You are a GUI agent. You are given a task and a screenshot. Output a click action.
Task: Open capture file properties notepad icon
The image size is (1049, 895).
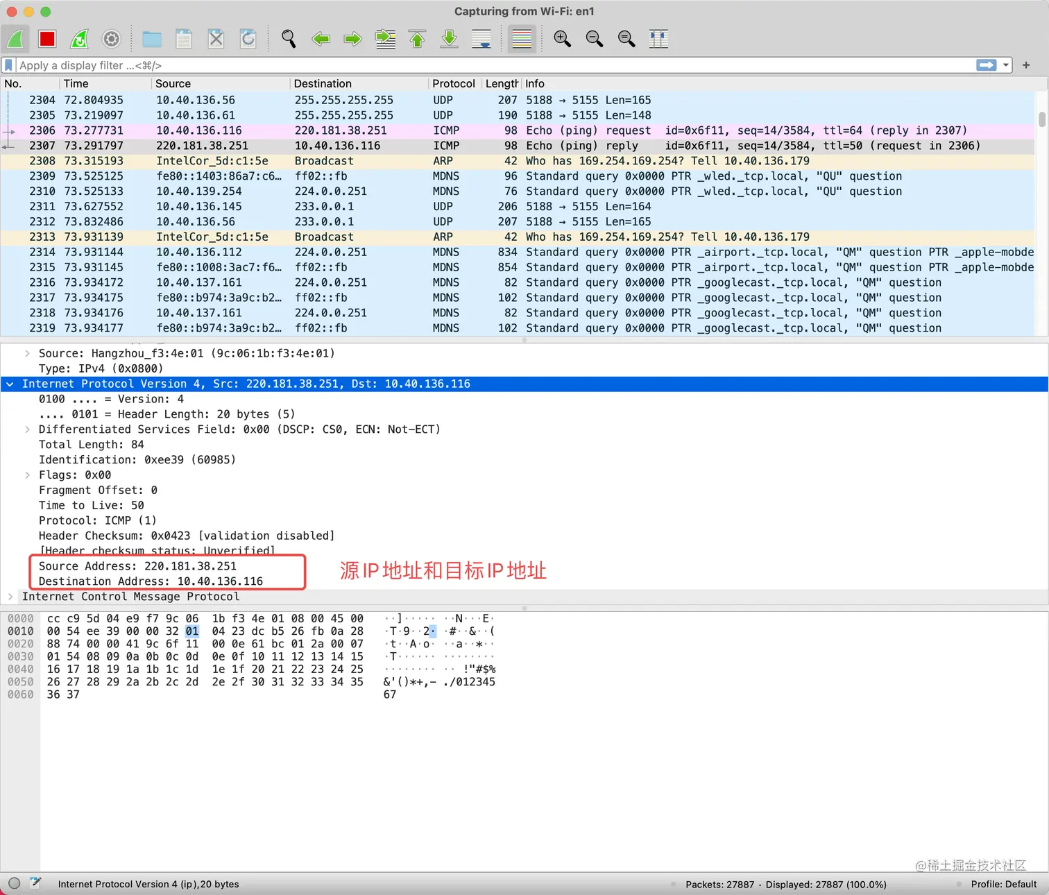click(35, 883)
